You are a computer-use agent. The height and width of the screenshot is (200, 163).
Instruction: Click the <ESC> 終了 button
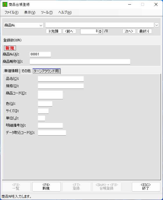[146, 187]
